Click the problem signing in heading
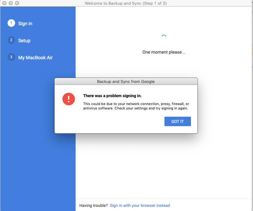 pyautogui.click(x=112, y=96)
